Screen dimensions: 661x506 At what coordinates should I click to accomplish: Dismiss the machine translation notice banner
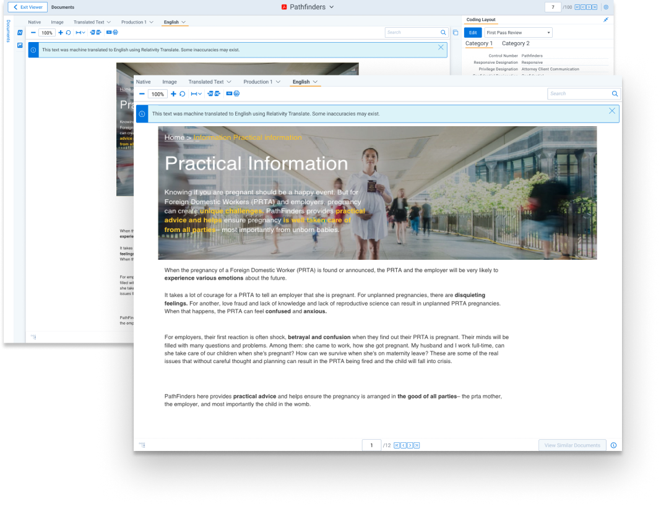click(611, 111)
